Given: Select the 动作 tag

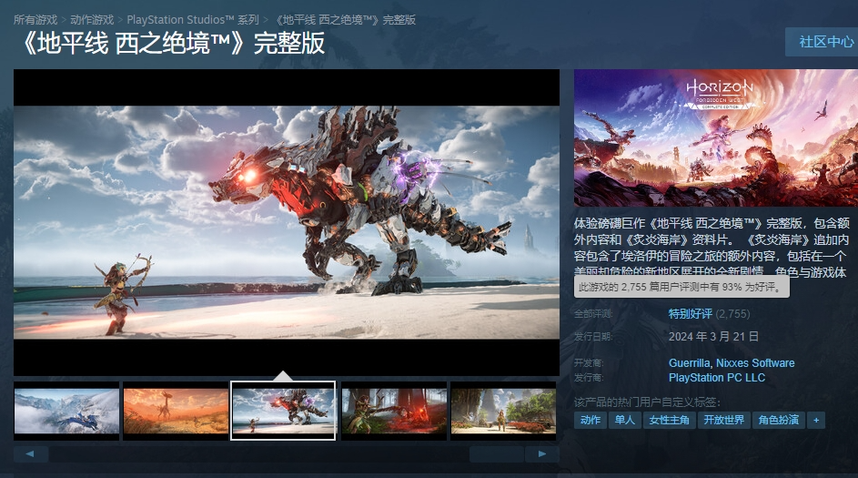Looking at the screenshot, I should coord(590,420).
